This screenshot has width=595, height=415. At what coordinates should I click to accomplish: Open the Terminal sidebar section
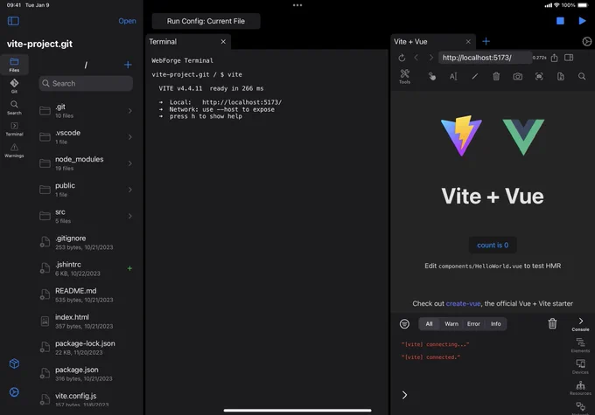pos(14,128)
